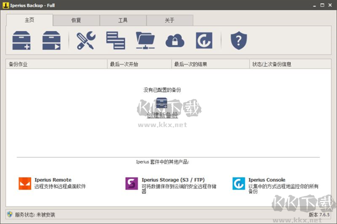The height and width of the screenshot is (224, 337).
Task: Click the Iperius Remote orange icon
Action: pos(25,184)
